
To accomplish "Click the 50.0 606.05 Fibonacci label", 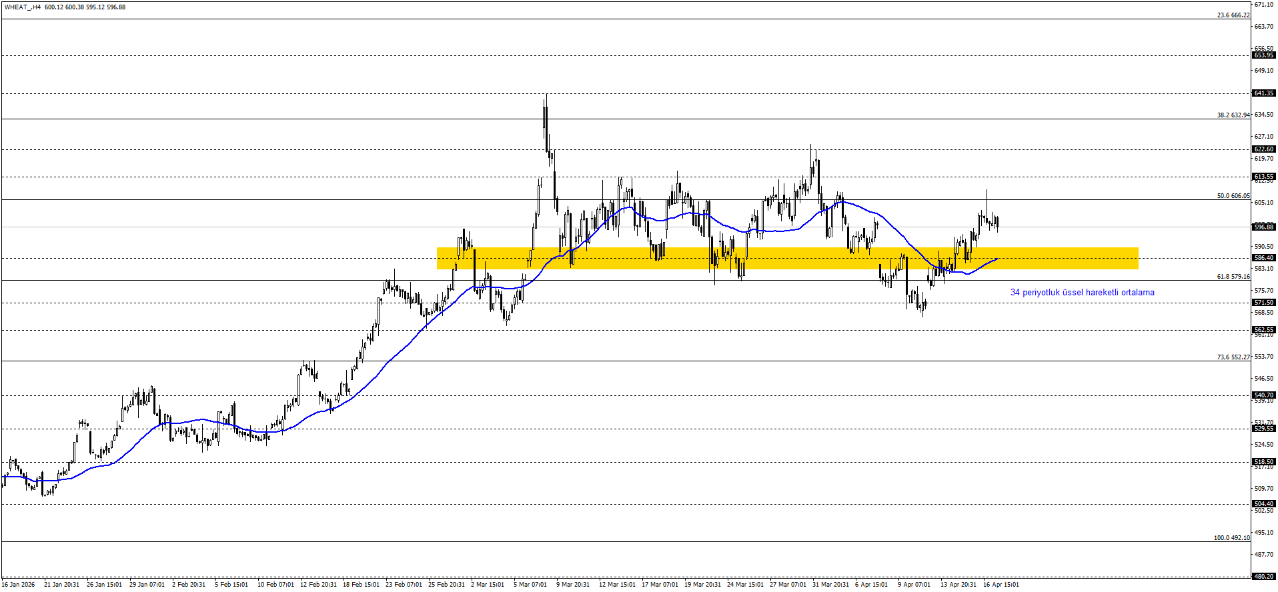I will point(1233,196).
